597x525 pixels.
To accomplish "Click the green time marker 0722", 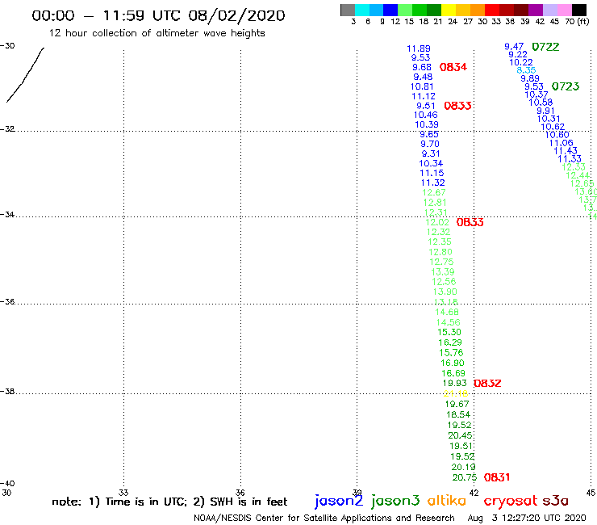I will click(545, 47).
